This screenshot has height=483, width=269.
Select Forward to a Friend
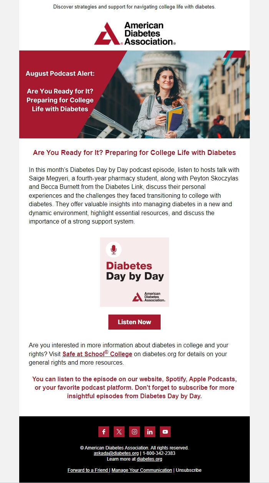(x=88, y=470)
